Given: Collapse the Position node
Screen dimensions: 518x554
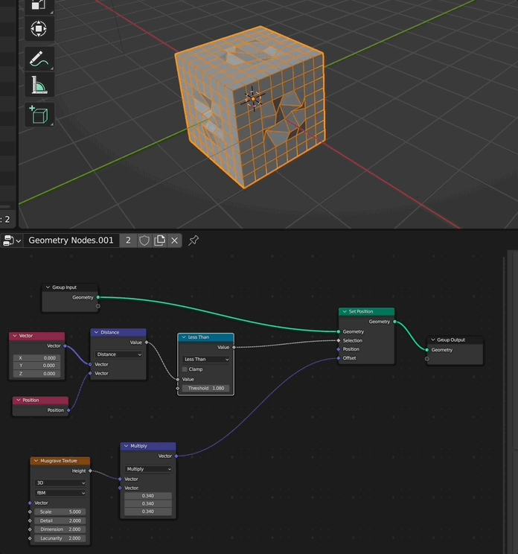Looking at the screenshot, I should pyautogui.click(x=19, y=401).
